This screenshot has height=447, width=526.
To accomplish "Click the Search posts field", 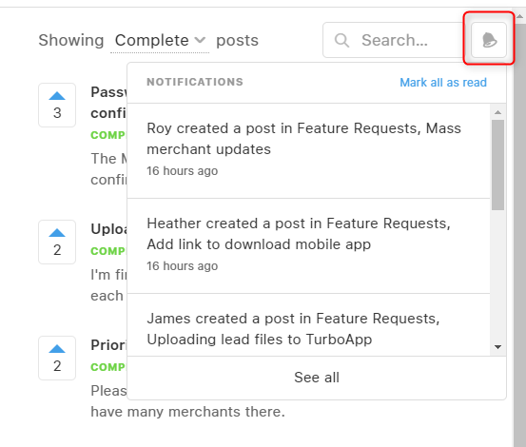I will [394, 40].
